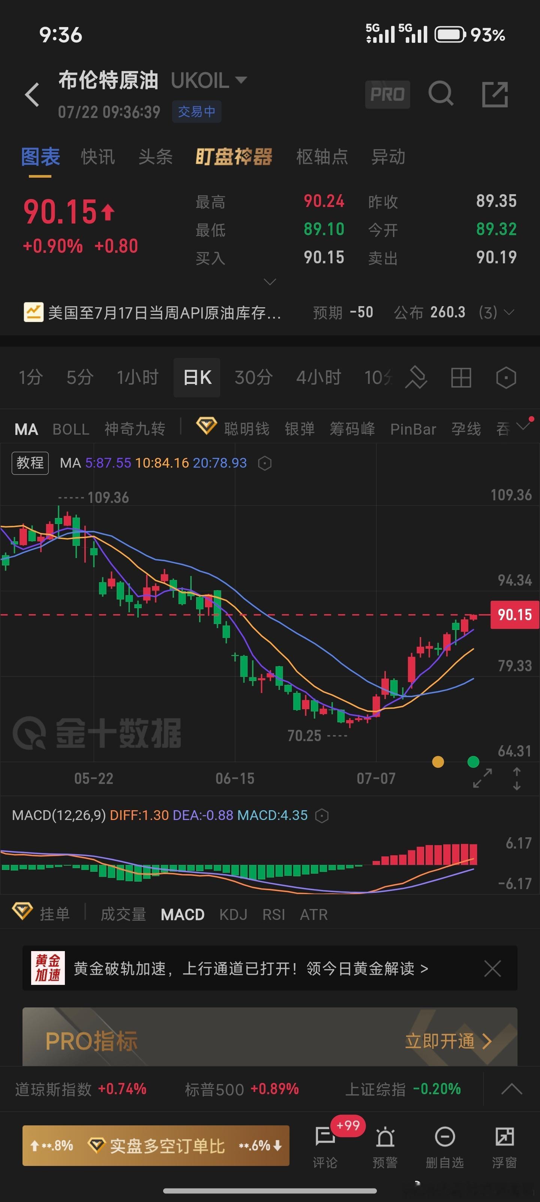540x1202 pixels.
Task: Tap the 90.15 current price tag on chart
Action: (515, 615)
